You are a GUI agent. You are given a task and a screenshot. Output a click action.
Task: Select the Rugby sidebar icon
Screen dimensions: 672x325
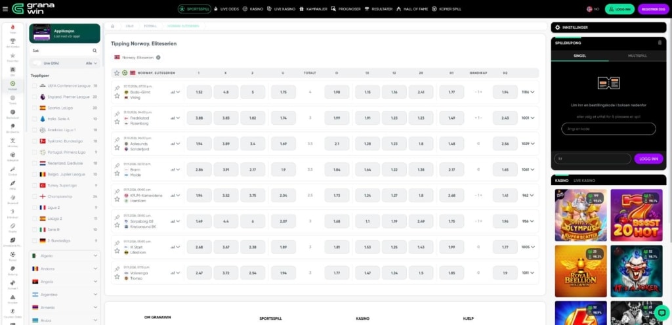point(12,227)
